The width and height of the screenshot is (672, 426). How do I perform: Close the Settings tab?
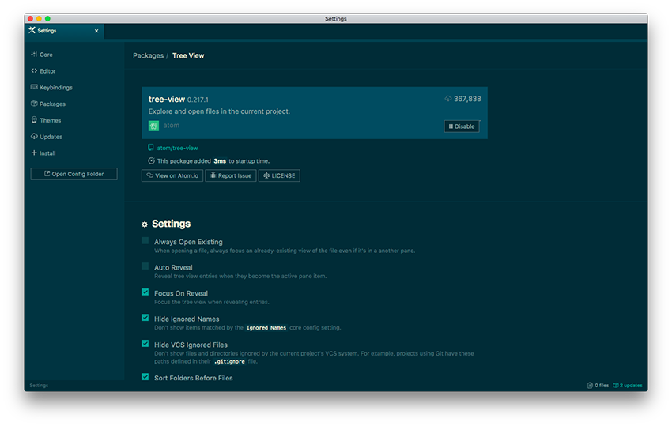pyautogui.click(x=96, y=31)
